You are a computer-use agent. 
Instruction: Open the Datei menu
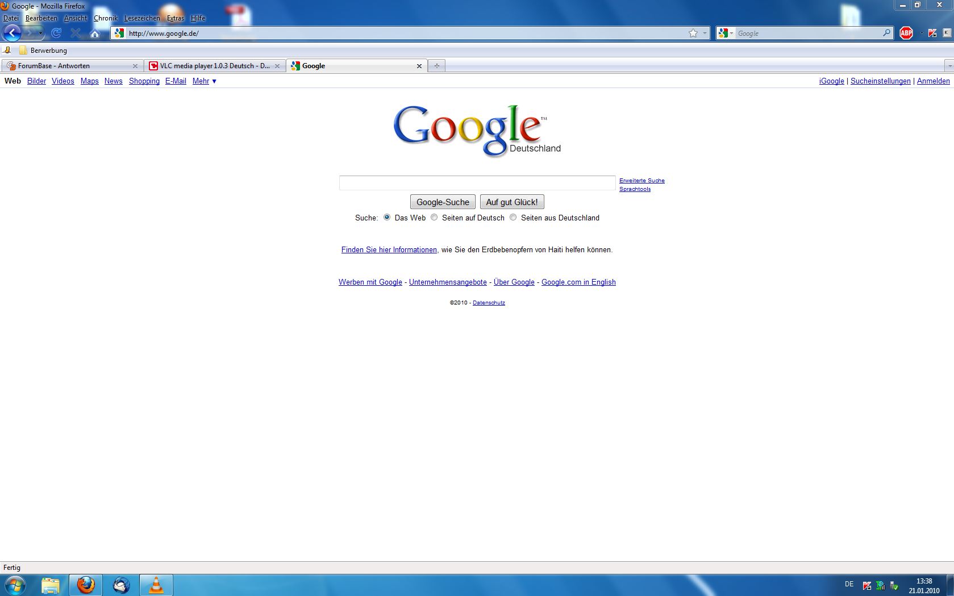(x=11, y=18)
